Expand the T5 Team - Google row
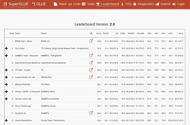The width and height of the screenshot is (190, 125). point(6,70)
